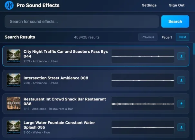This screenshot has width=195, height=140.
Task: Click Amsterdam artwork of Large Water Fountain result
Action: tap(14, 127)
